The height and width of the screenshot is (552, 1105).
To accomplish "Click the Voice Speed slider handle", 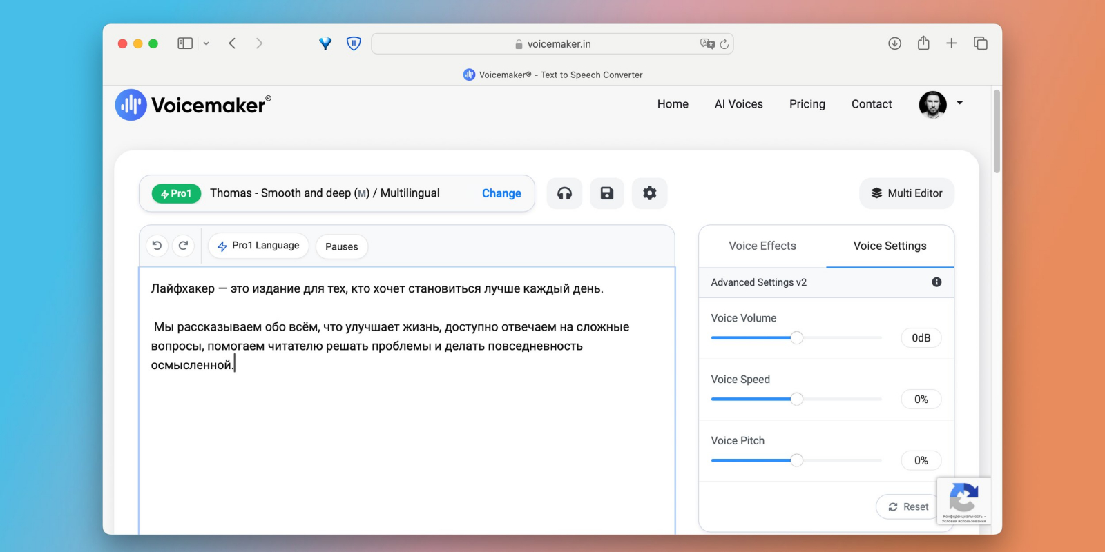I will pos(797,399).
